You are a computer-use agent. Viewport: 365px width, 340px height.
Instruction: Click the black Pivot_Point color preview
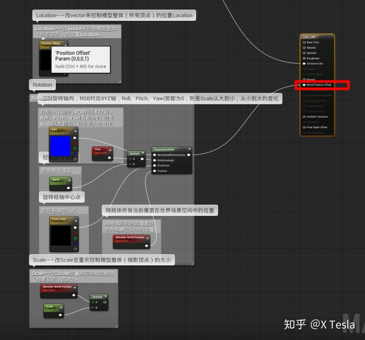(60, 236)
